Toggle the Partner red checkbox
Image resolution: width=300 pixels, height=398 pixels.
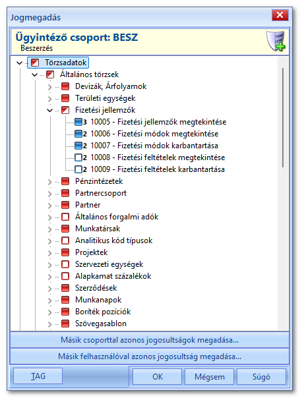(x=65, y=205)
